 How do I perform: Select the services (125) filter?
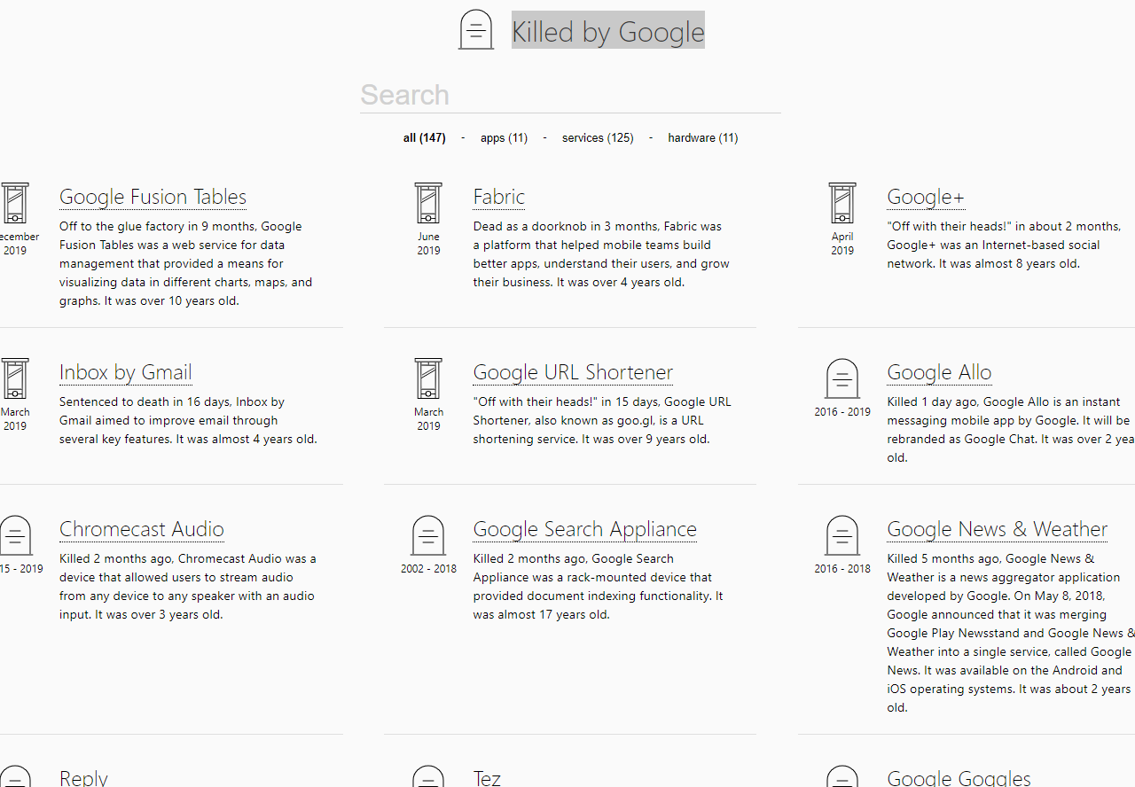[x=598, y=137]
